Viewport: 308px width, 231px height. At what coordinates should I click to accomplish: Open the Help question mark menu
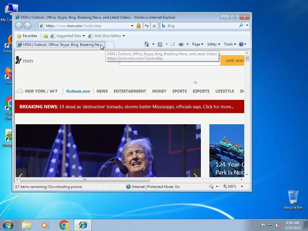click(x=242, y=44)
